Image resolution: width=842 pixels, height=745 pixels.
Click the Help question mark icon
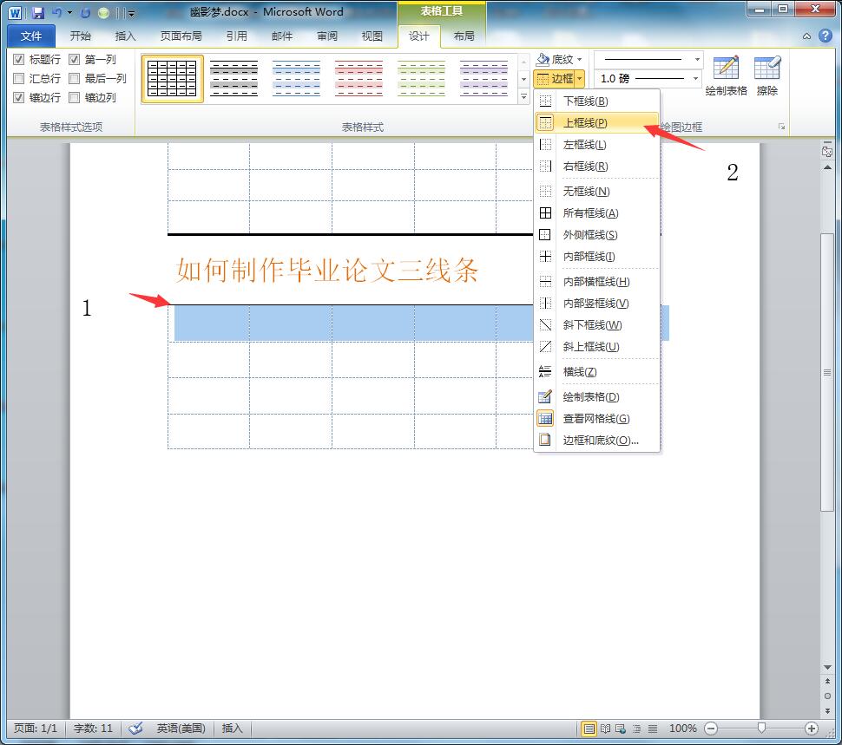[826, 36]
